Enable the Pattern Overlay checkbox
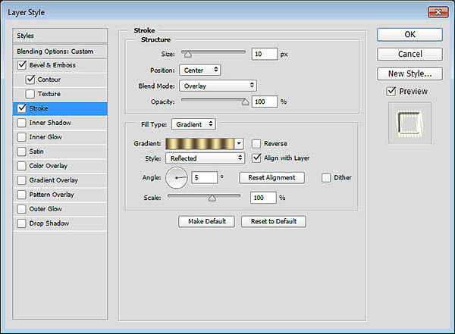The width and height of the screenshot is (455, 334). pos(22,195)
